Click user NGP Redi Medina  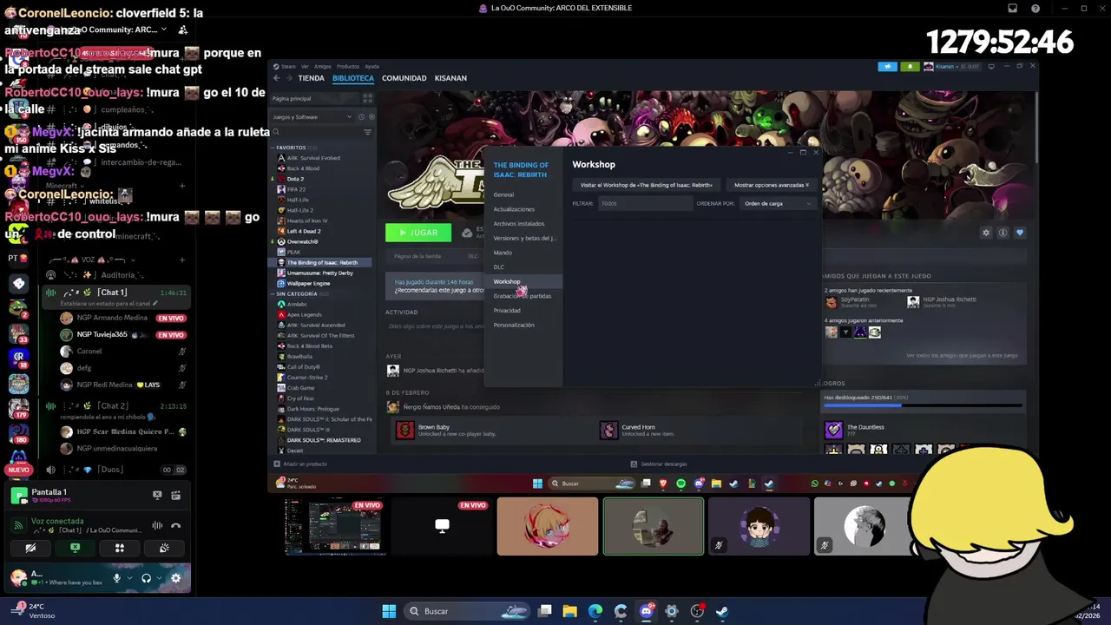(107, 385)
